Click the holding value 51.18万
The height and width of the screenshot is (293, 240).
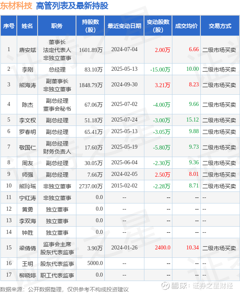[94, 120]
